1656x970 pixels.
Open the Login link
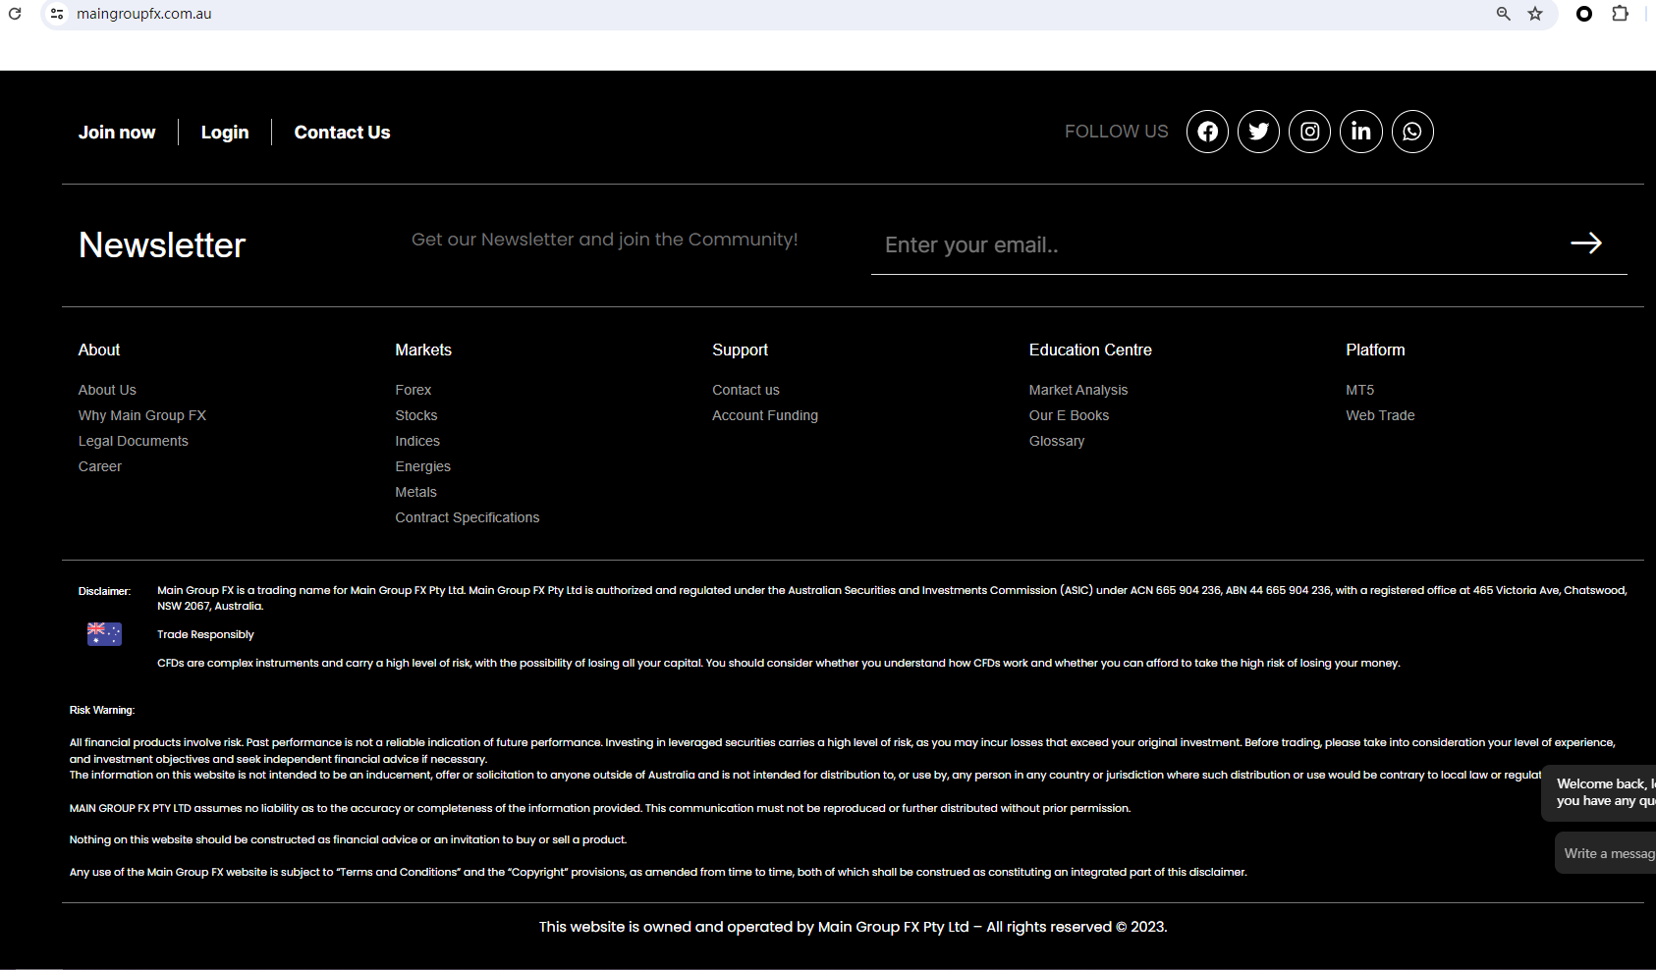coord(225,133)
